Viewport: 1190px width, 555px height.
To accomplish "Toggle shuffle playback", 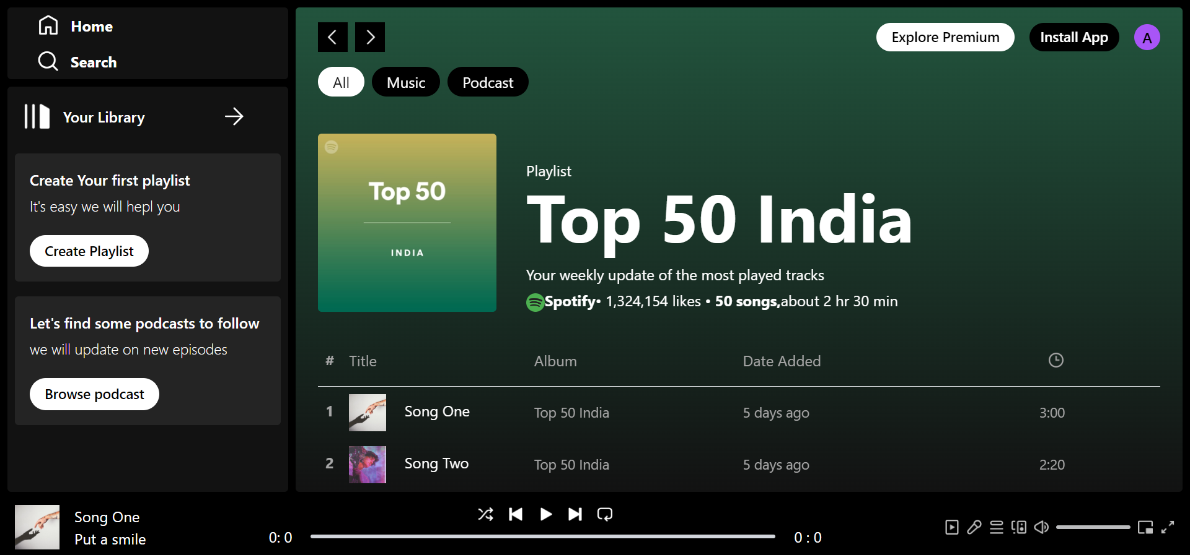I will (x=486, y=514).
